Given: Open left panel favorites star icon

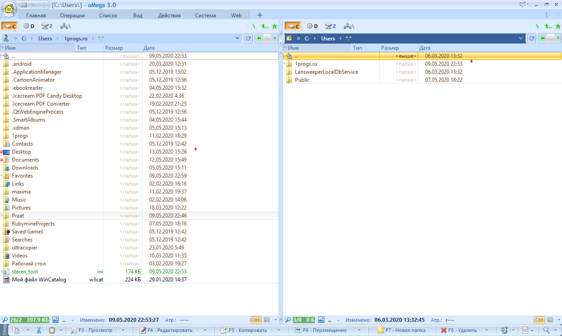Looking at the screenshot, I should click(x=275, y=27).
